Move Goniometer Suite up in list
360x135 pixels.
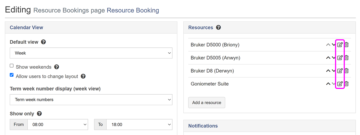[328, 84]
